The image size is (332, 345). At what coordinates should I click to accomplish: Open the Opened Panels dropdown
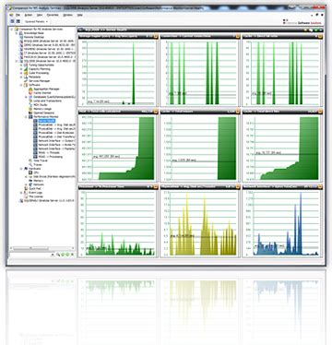tap(37, 22)
